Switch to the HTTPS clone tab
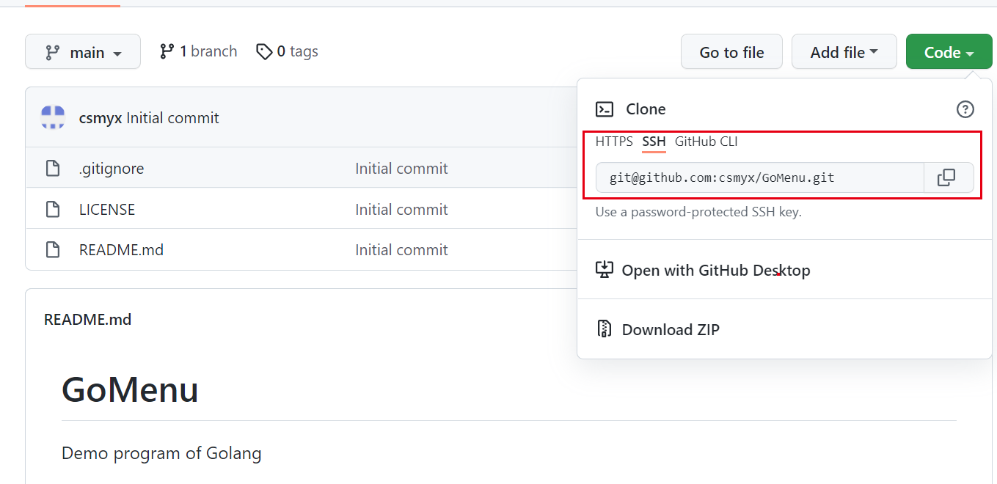Screen dimensions: 997x484 614,142
